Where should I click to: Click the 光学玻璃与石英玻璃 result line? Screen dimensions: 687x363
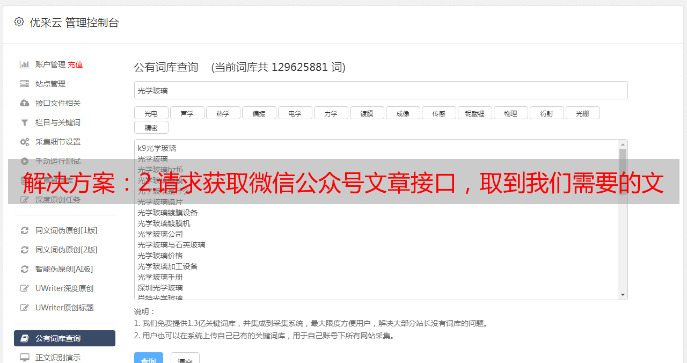tap(171, 245)
